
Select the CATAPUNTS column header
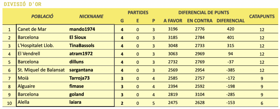point(262,16)
